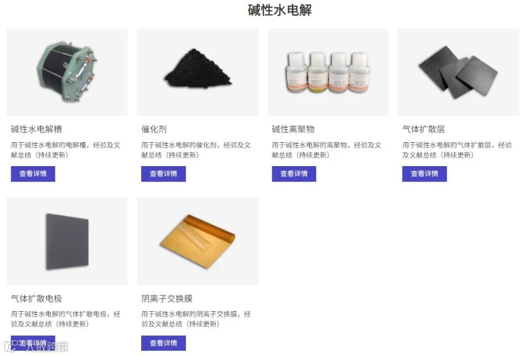Open the 碱性水电解槽 electrolyzer product image
The width and height of the screenshot is (524, 356).
(67, 72)
